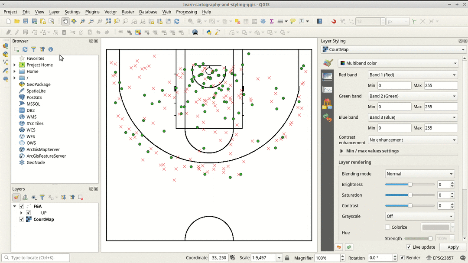Activate the Zoom In magnifier tool
Image resolution: width=468 pixels, height=263 pixels.
click(x=82, y=21)
